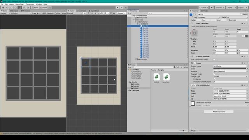Screen dimensions: 249x140
Task: Adjust the Game view Scale slider
Action: 39,13
